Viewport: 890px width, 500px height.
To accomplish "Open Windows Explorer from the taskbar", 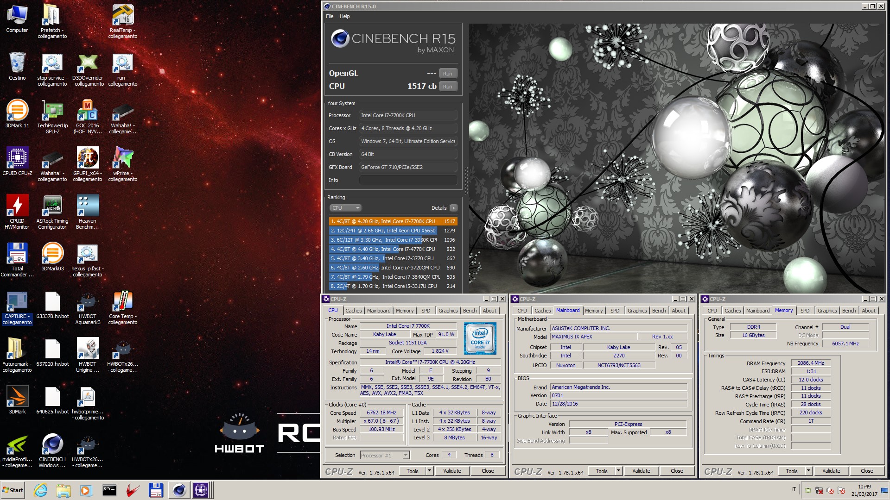I will click(x=64, y=490).
